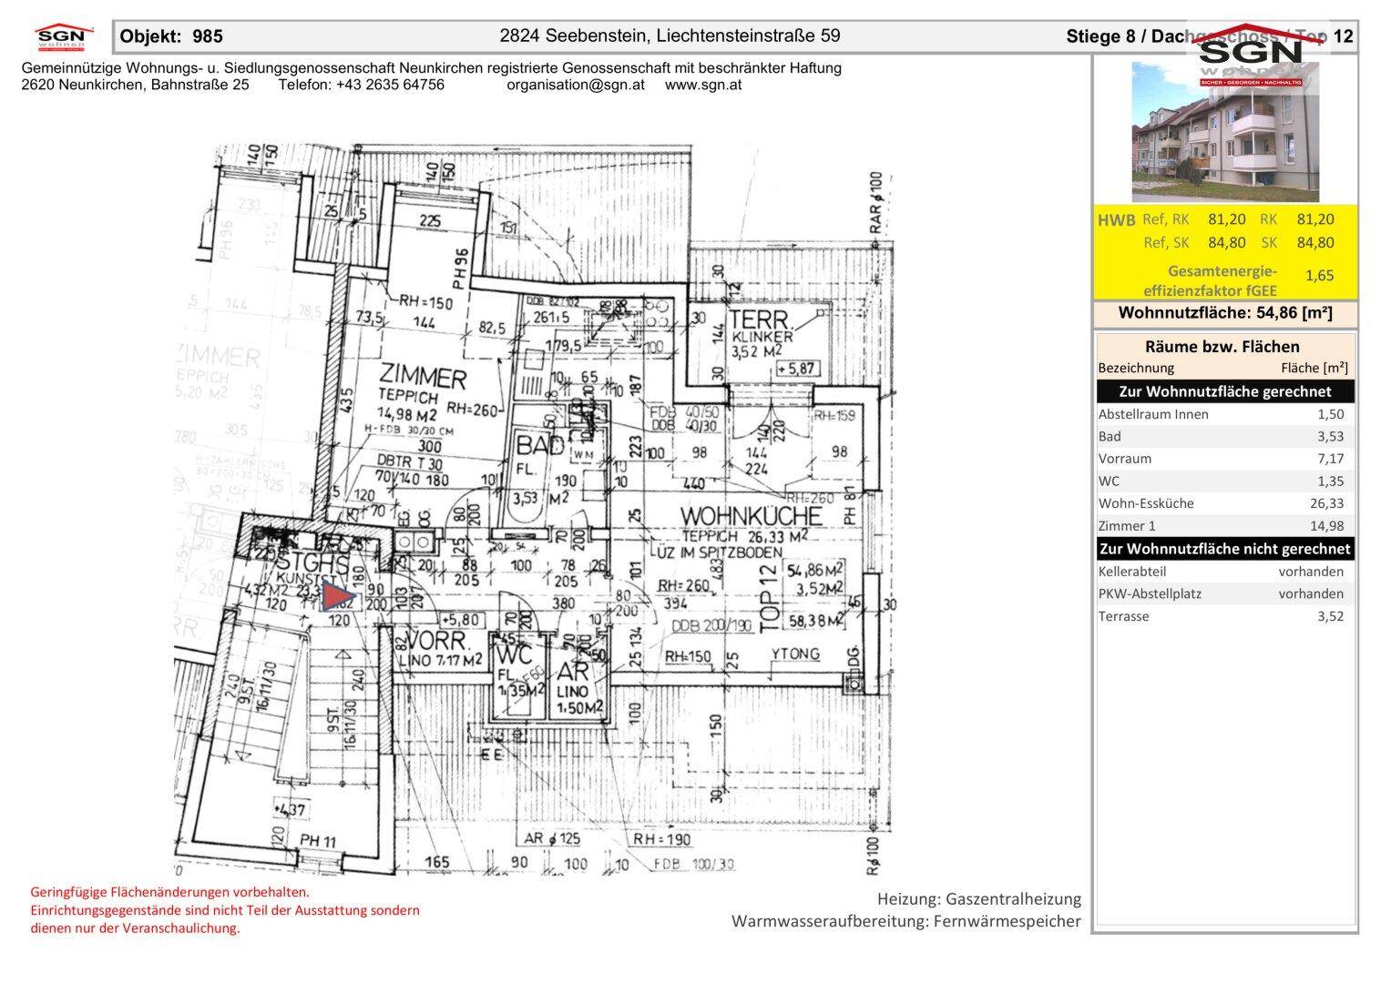Click the 'PH 11' label below the staircase

(x=317, y=840)
